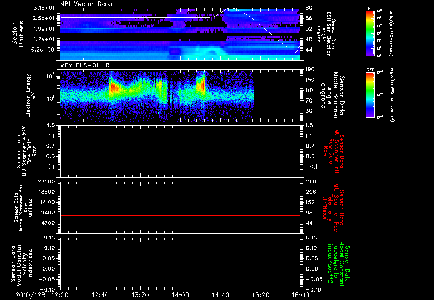Click the 1.9e+01 sector tick value
This screenshot has height=300, width=434.
(x=45, y=29)
